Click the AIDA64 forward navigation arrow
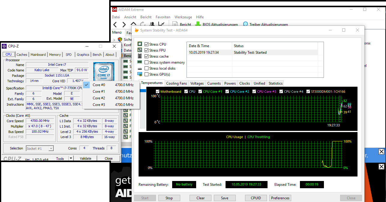386x202 pixels. pos(124,24)
